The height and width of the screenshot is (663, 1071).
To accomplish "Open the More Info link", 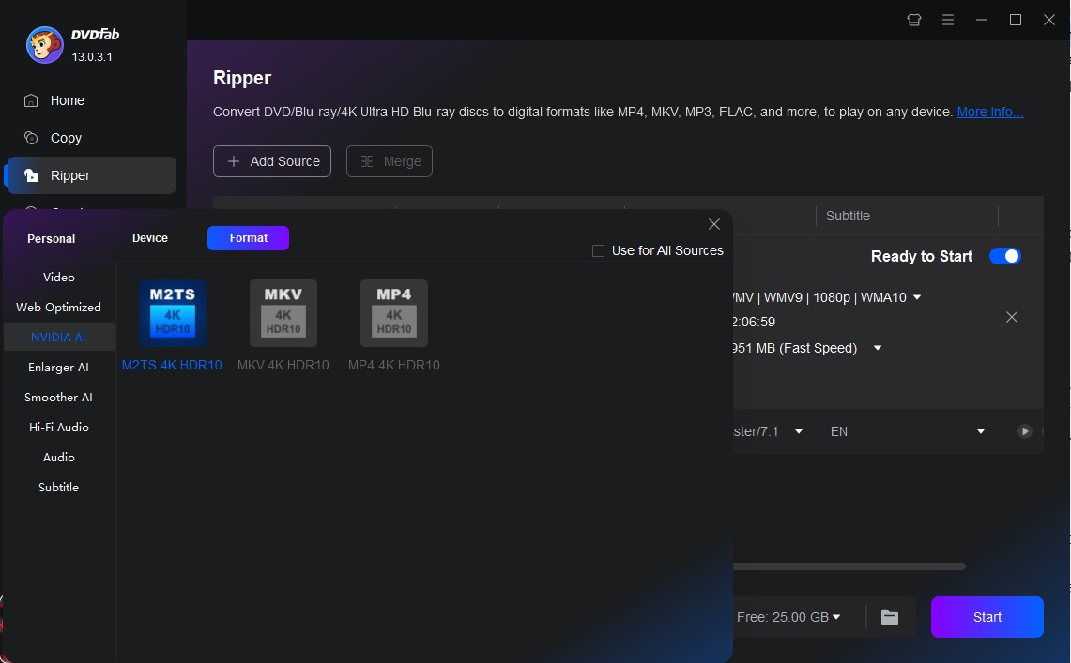I will point(989,112).
